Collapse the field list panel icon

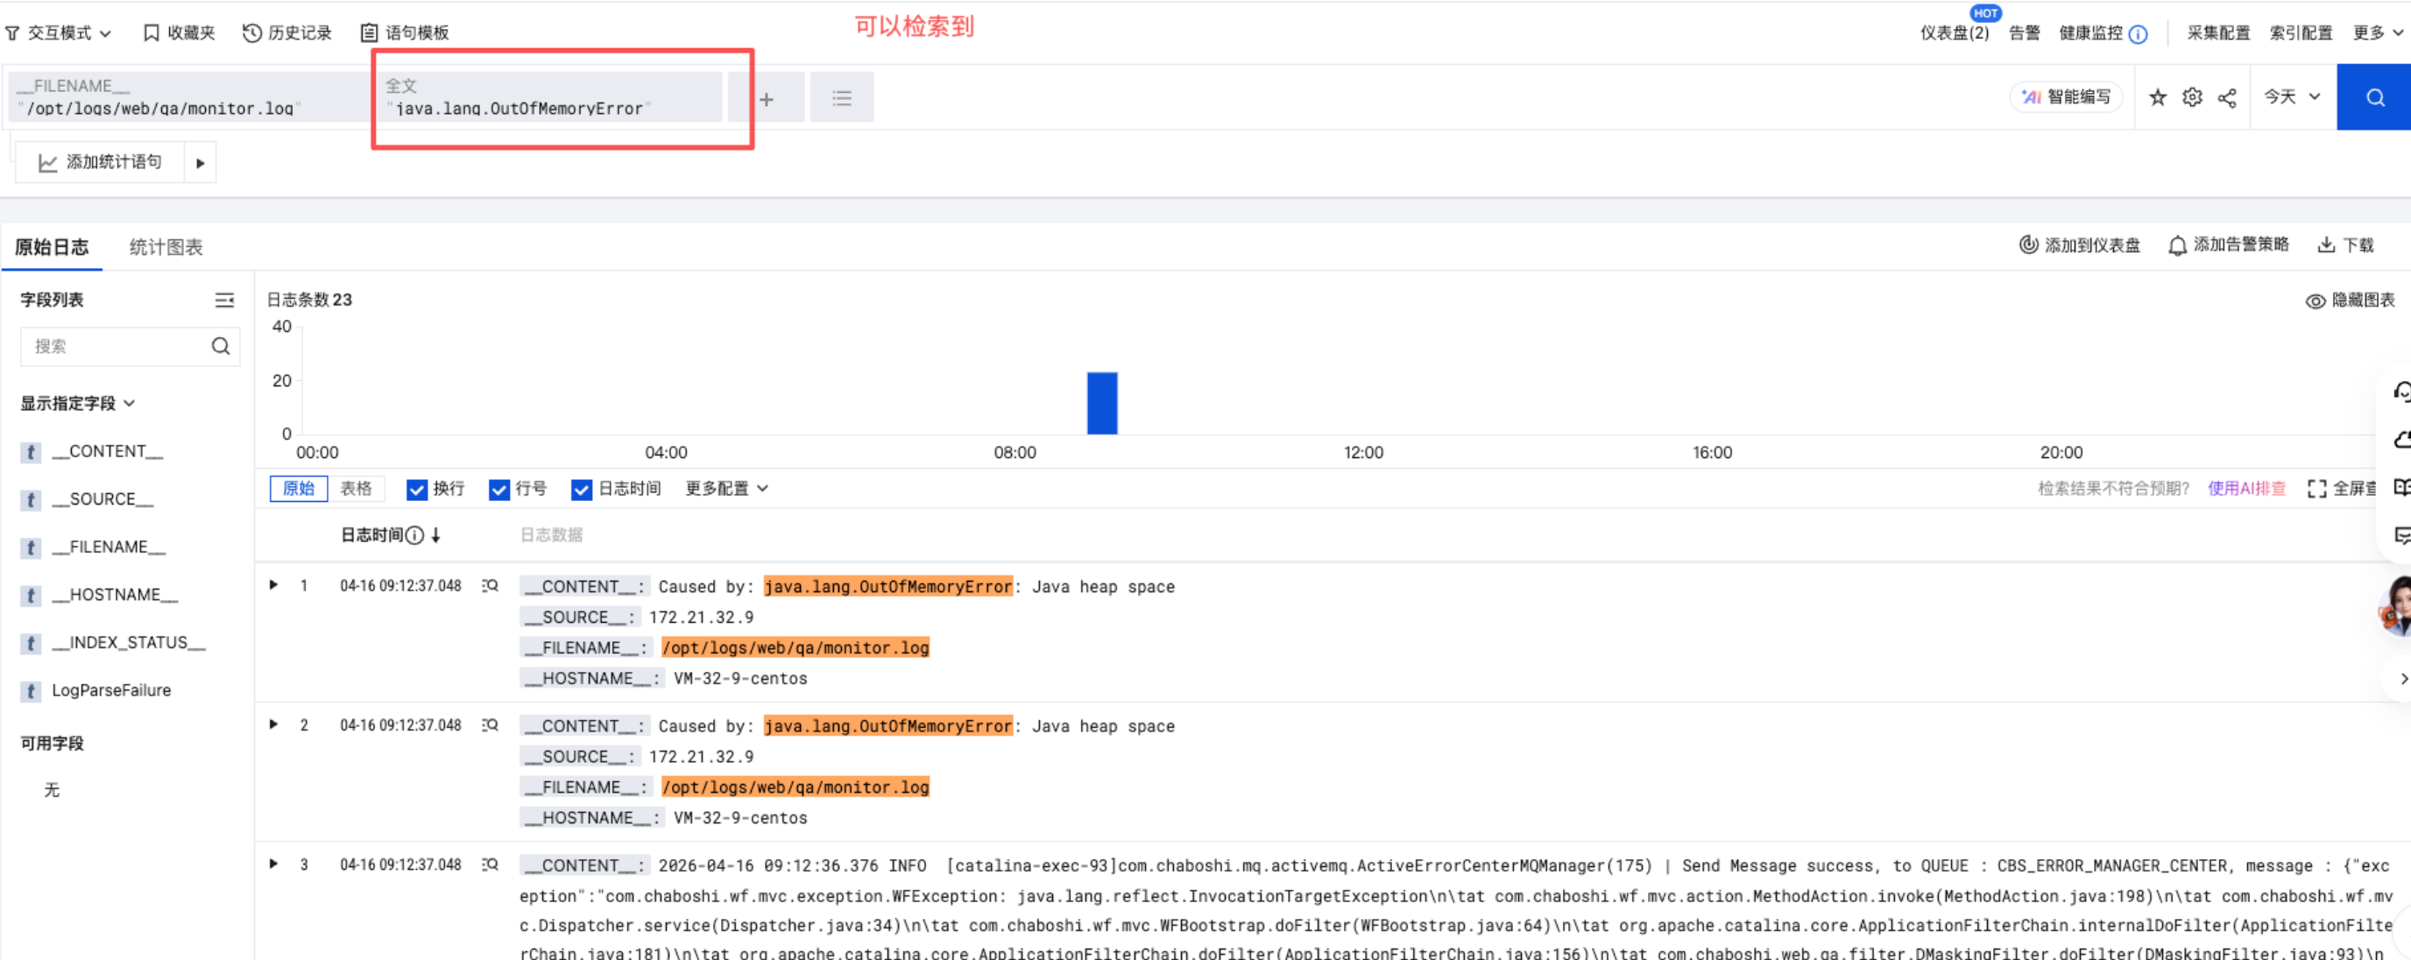[x=224, y=300]
